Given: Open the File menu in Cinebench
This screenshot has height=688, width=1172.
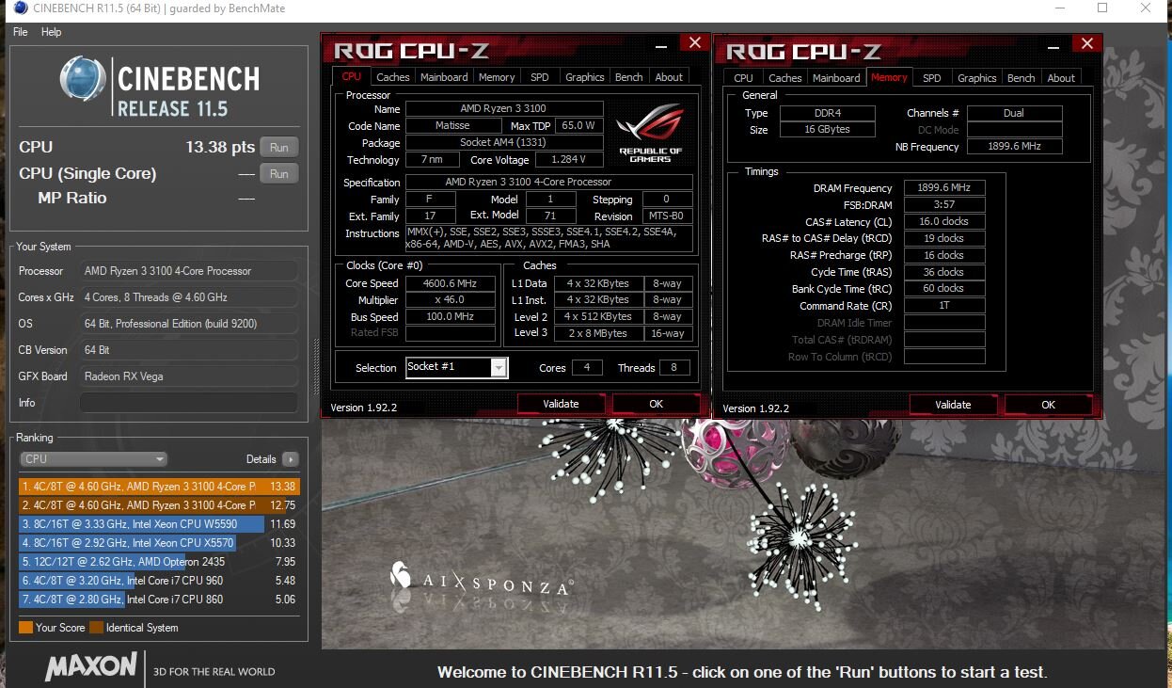Looking at the screenshot, I should [x=20, y=32].
